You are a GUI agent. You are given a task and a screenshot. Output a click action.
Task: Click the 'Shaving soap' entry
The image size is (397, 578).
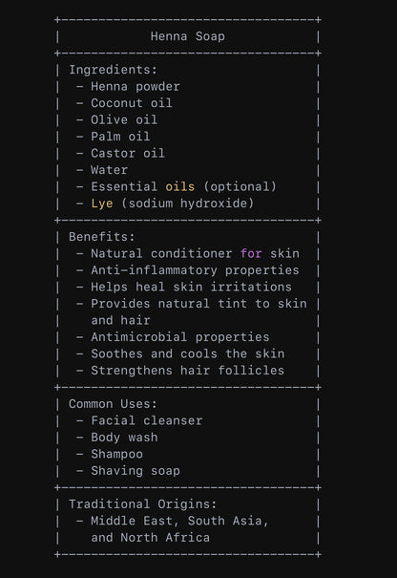pos(136,471)
